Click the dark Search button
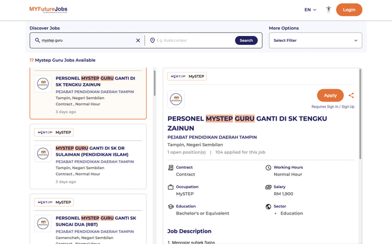The image size is (392, 244). point(246,40)
